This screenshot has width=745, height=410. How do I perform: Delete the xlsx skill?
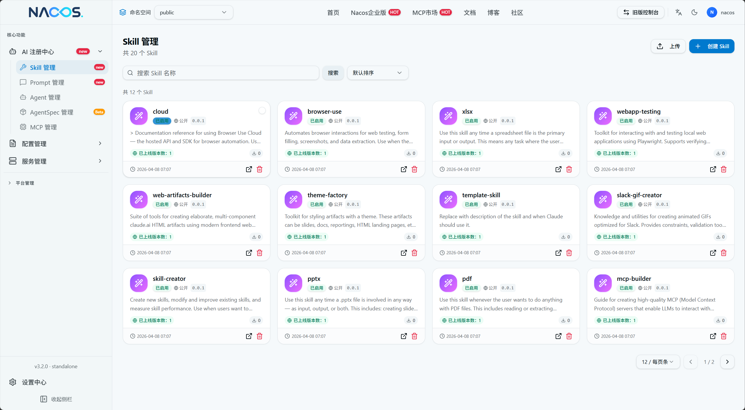tap(569, 169)
